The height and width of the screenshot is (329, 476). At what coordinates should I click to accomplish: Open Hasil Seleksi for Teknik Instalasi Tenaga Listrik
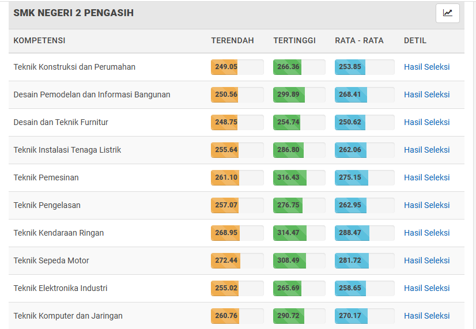point(426,150)
